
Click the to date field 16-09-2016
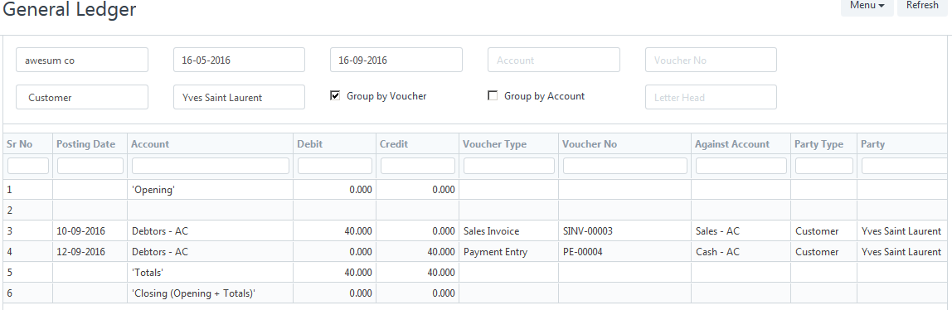396,60
